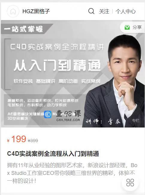The height and width of the screenshot is (195, 145).
Task: Follow the shop via 关注
Action: (104, 11)
